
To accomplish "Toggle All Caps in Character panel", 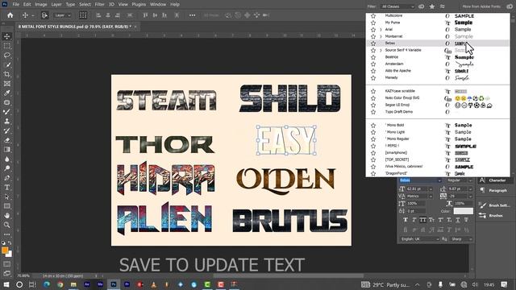I will click(422, 220).
